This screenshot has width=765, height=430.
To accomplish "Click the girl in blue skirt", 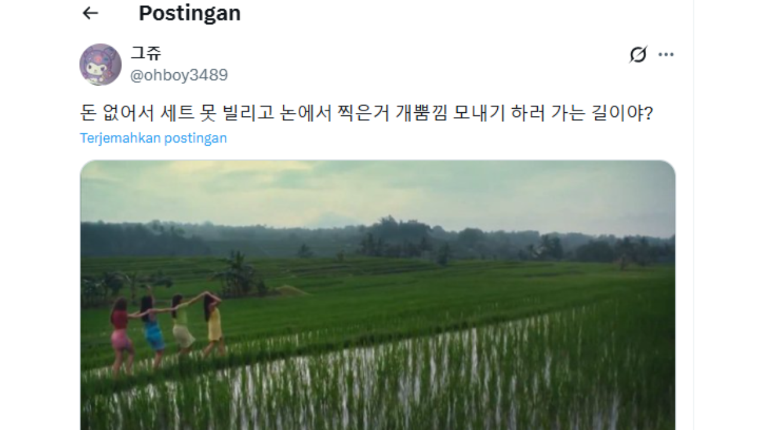I will pos(152,331).
